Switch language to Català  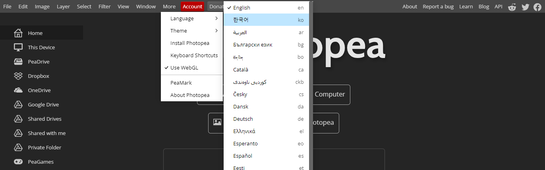266,70
